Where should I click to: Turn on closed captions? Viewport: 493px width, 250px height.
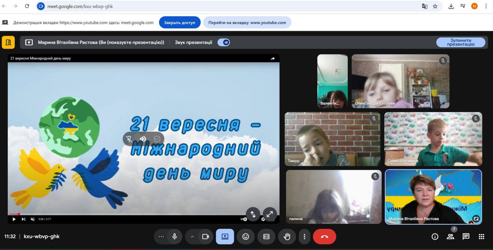pos(266,236)
